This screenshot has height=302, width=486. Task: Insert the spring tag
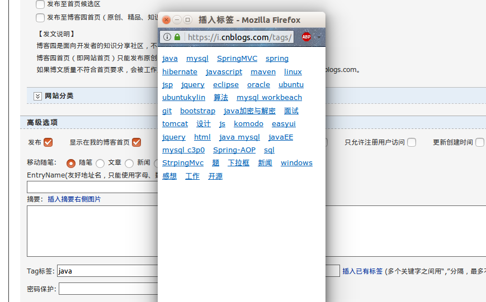coord(277,59)
